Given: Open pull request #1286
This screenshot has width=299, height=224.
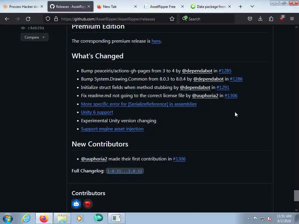Looking at the screenshot, I should tap(236, 79).
